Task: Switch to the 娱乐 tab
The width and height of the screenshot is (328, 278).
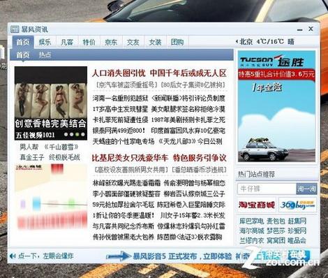Action: click(x=45, y=42)
